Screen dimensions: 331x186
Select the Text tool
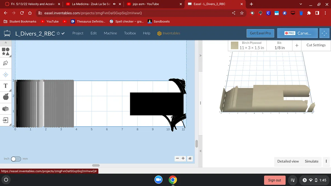(6, 86)
